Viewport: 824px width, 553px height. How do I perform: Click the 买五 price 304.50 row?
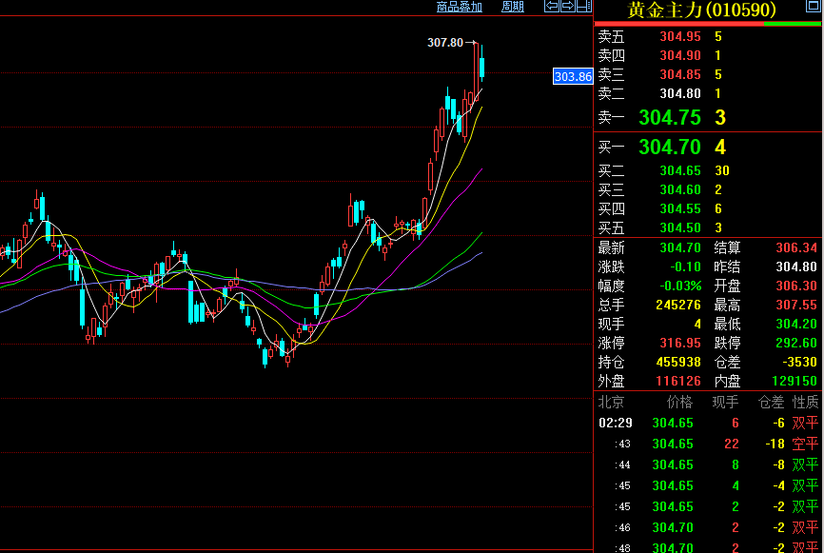pyautogui.click(x=679, y=227)
